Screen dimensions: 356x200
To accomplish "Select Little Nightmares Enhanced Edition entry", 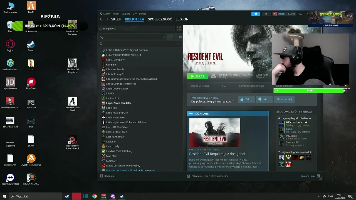I will (126, 122).
